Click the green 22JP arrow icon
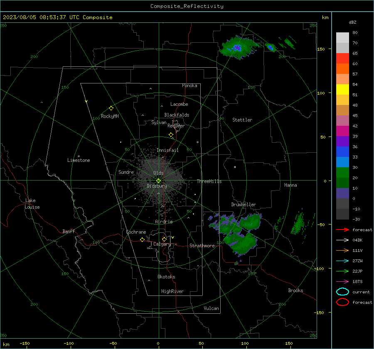This screenshot has width=374, height=349. click(x=342, y=271)
